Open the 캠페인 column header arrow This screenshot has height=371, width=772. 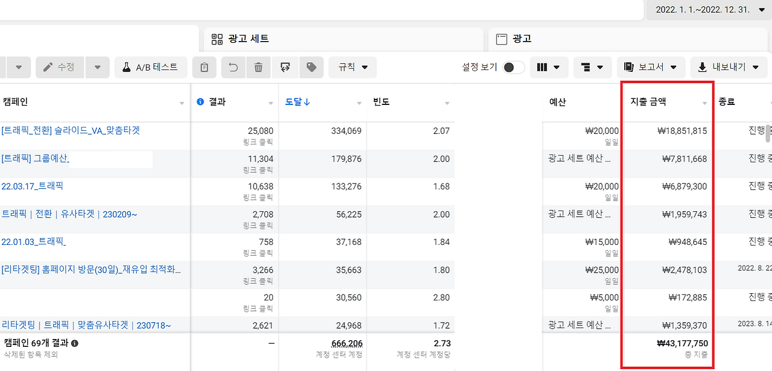(182, 104)
